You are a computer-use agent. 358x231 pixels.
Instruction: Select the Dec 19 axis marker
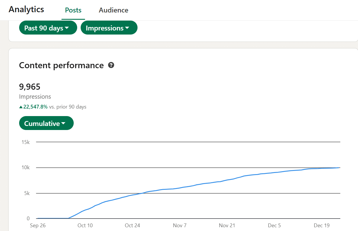click(322, 225)
